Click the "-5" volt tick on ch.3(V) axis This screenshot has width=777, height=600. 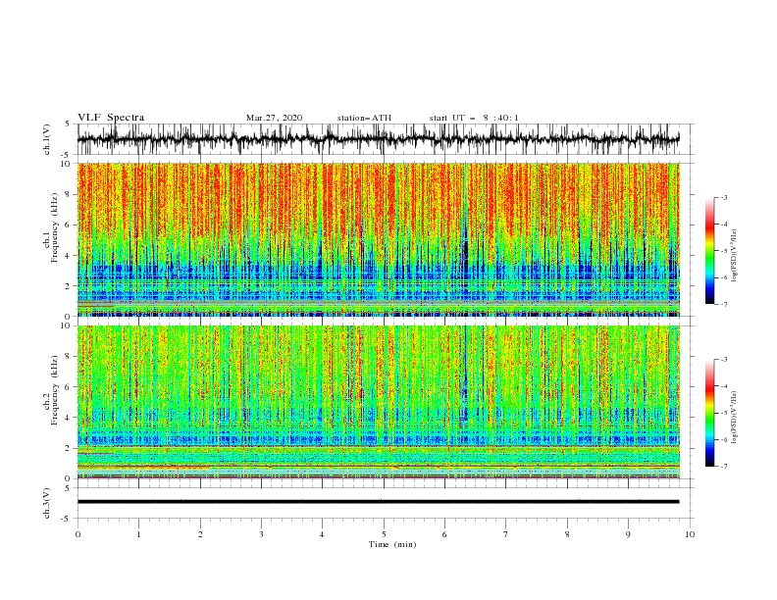tap(66, 519)
